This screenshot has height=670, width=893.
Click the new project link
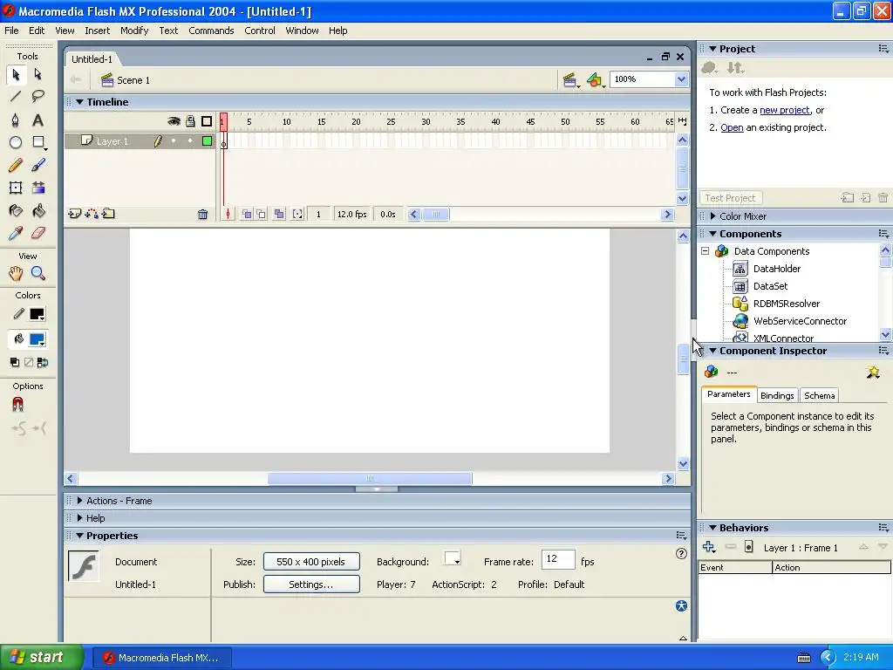click(785, 110)
